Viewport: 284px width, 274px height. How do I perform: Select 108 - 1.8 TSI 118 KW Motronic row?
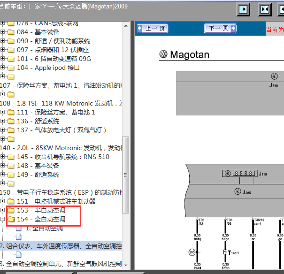pyautogui.click(x=61, y=103)
